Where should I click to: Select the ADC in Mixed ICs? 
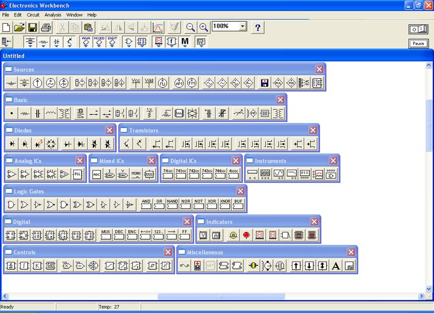96,174
